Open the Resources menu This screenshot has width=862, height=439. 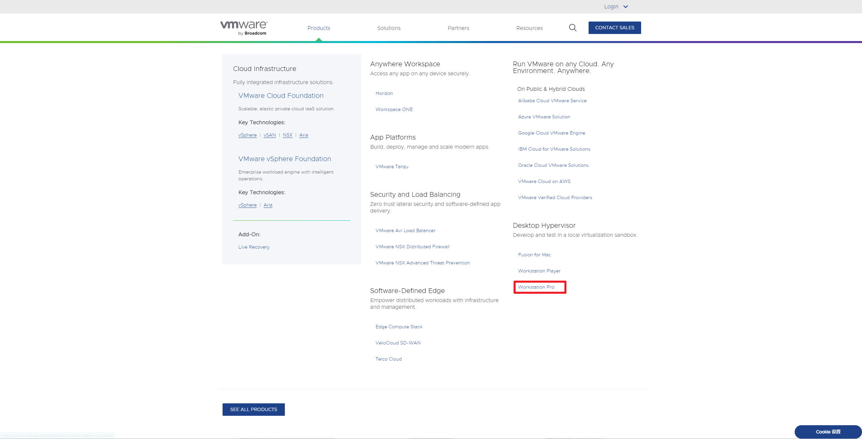click(529, 28)
